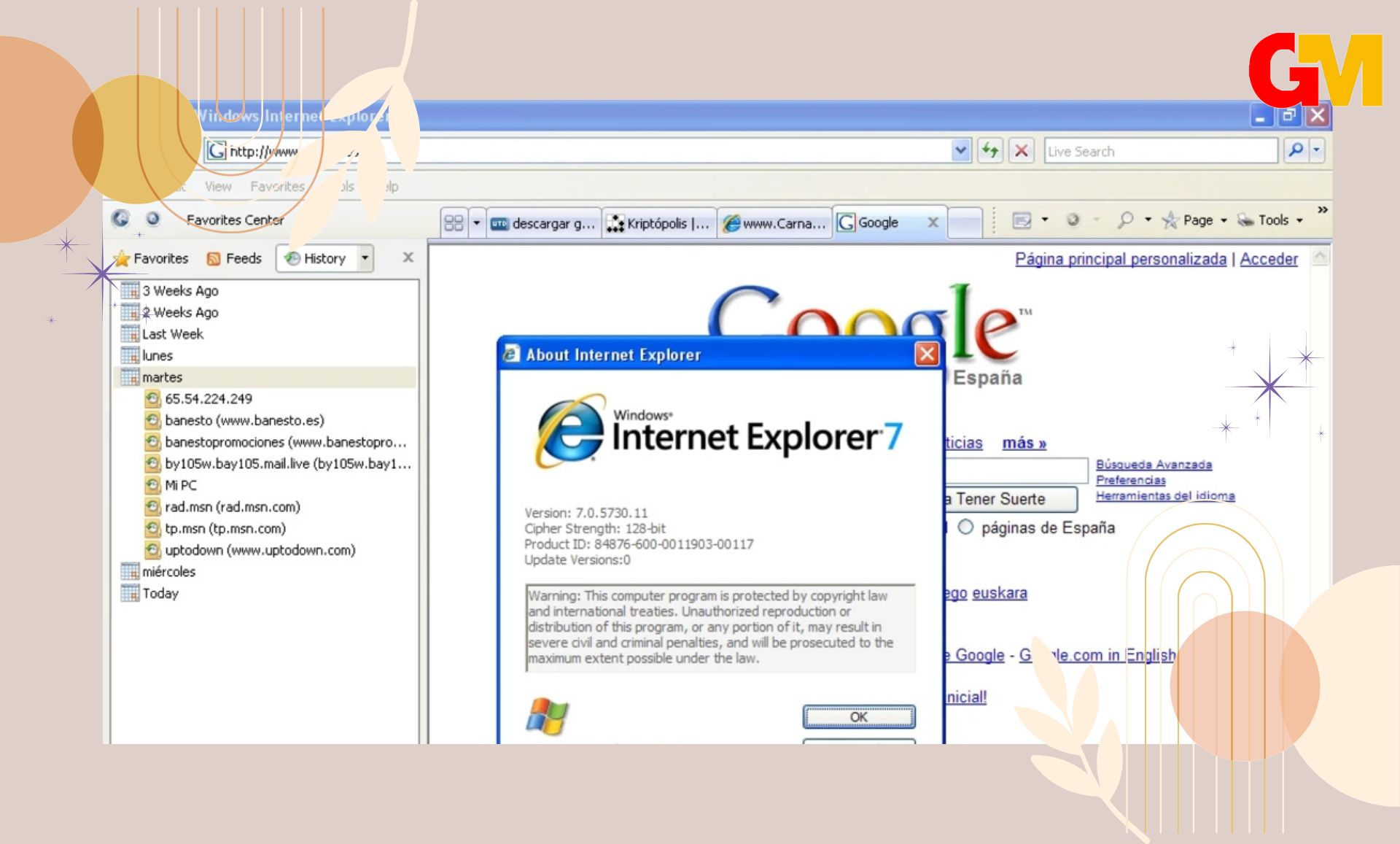Click the Preferencias link

[1130, 480]
